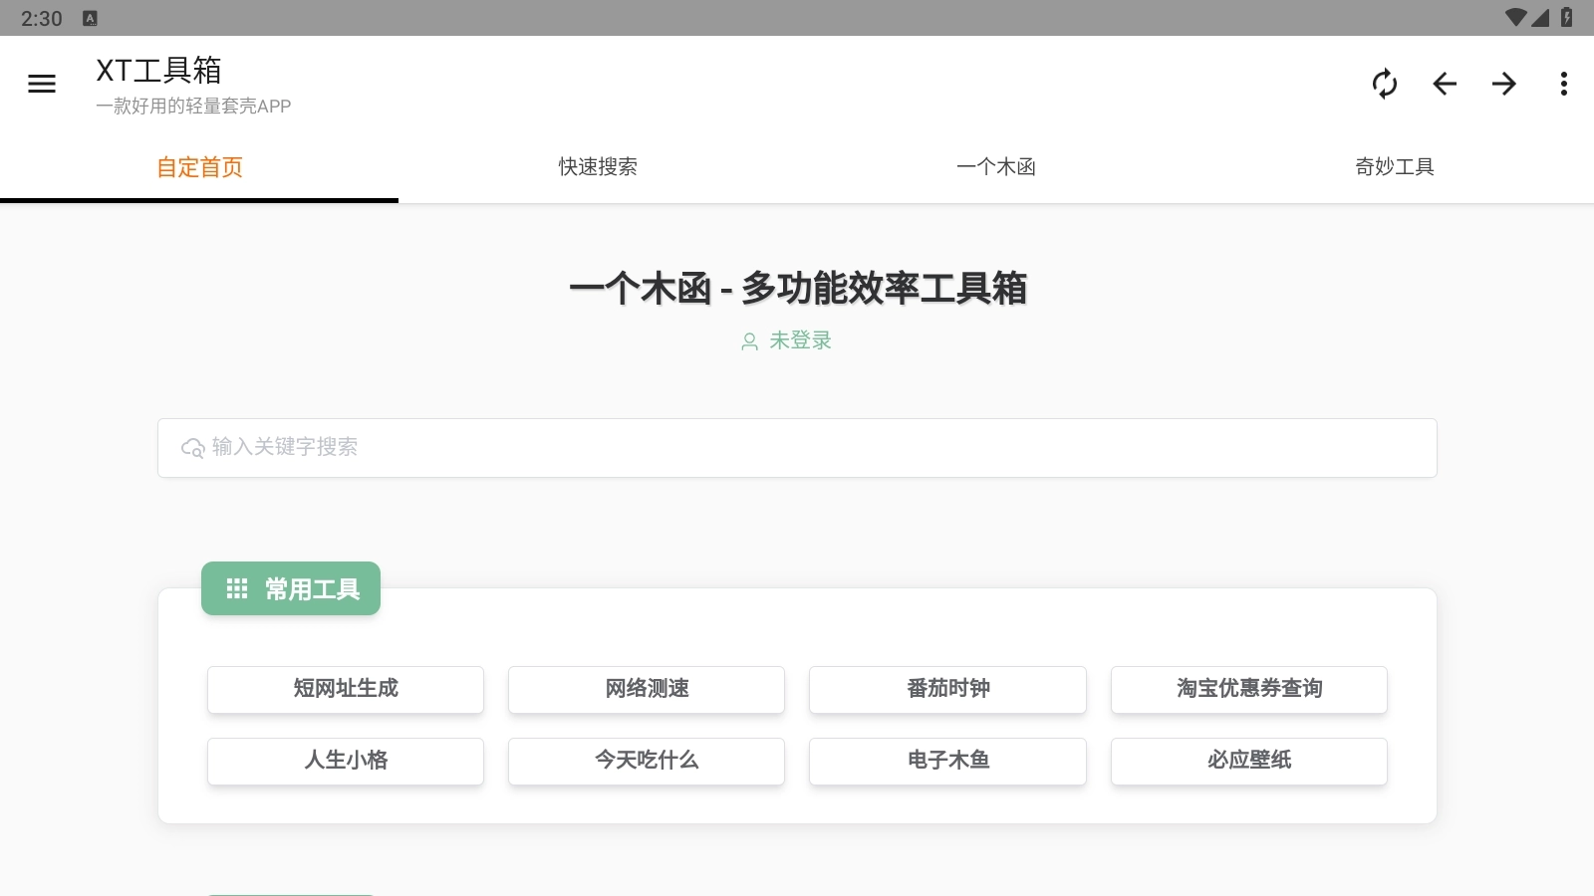
Task: Navigate back using the left arrow
Action: pyautogui.click(x=1445, y=85)
